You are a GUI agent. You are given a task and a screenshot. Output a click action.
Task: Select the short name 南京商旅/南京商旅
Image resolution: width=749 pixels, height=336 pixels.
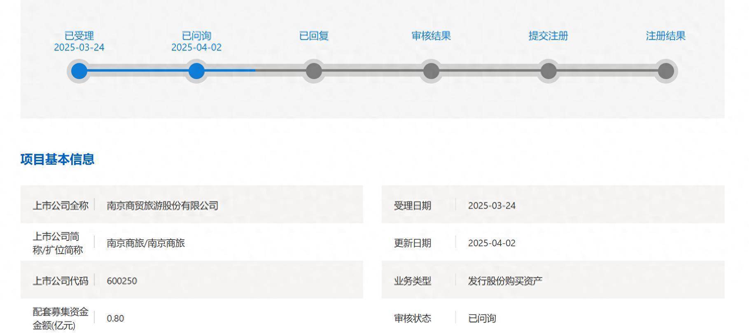pos(146,243)
